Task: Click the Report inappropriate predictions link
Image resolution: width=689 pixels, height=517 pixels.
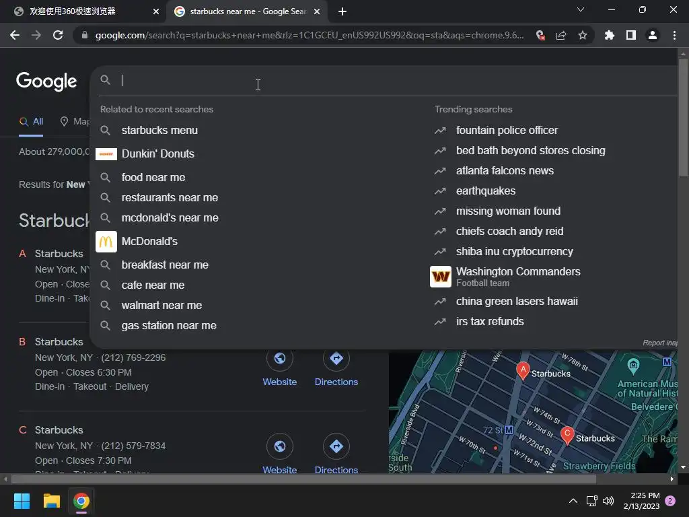Action: tap(660, 343)
